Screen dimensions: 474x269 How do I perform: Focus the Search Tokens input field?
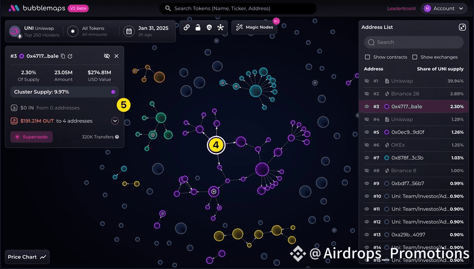coord(238,8)
